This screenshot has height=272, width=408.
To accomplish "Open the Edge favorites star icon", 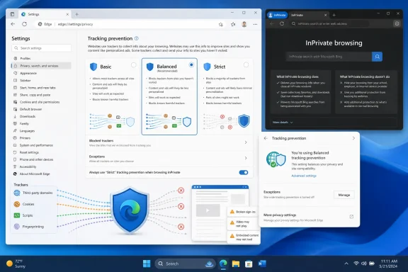I will point(233,24).
